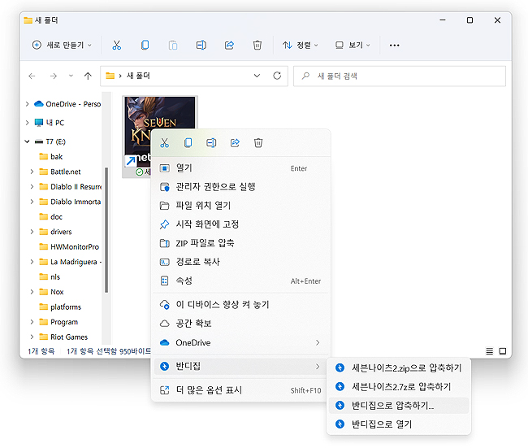Select 경로로 복사 menu entry
This screenshot has width=528, height=448.
(x=240, y=262)
